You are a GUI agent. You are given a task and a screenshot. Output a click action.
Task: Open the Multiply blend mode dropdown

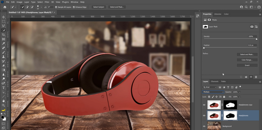[213, 92]
